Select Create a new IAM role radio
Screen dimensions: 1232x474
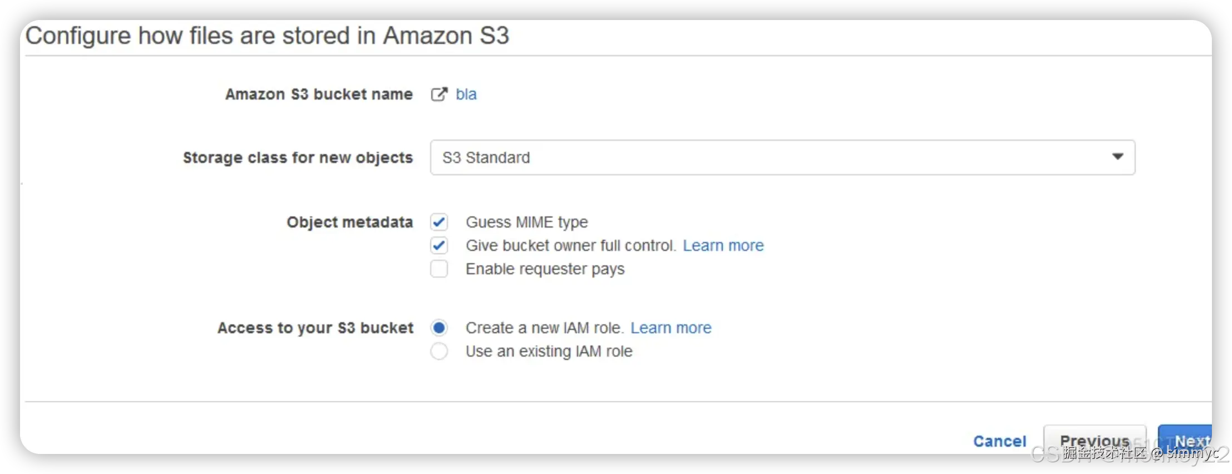439,328
